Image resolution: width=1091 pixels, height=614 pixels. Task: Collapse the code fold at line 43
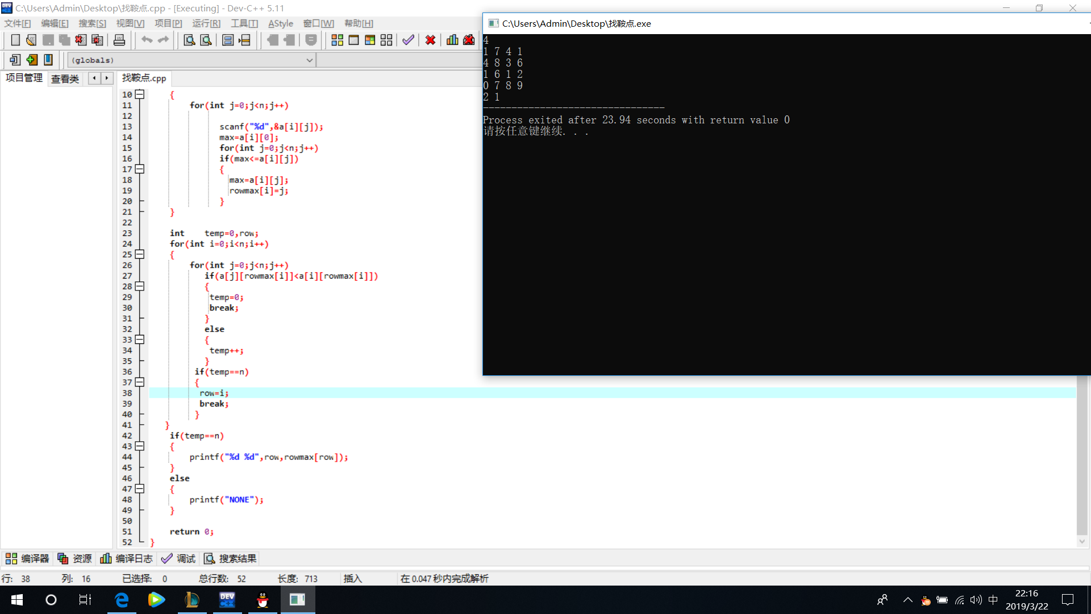click(140, 446)
